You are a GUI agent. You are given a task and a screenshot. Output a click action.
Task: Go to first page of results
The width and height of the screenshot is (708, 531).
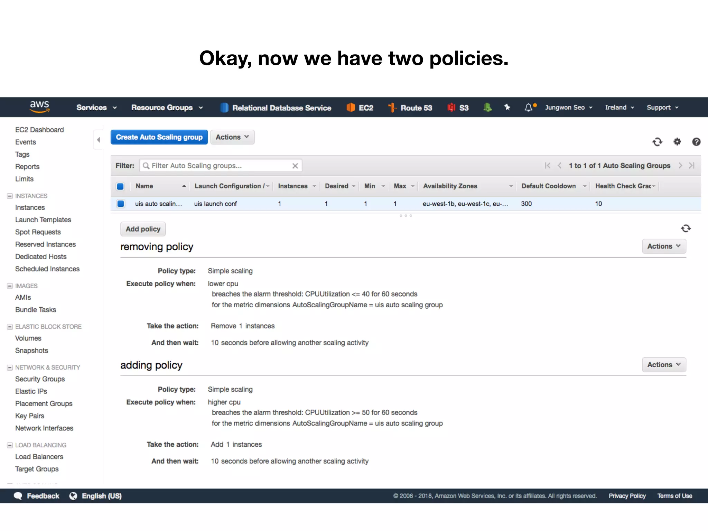point(548,166)
